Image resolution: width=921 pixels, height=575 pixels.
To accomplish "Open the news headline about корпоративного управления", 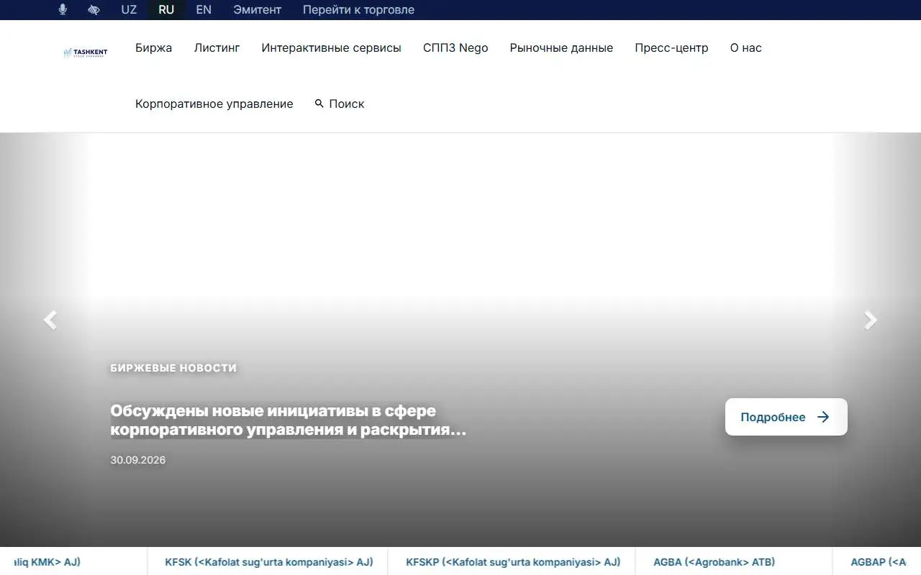I will 289,420.
